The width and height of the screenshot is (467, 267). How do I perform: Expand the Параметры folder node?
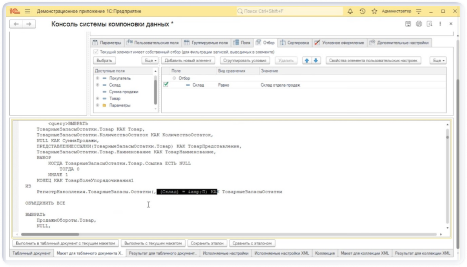pos(98,105)
